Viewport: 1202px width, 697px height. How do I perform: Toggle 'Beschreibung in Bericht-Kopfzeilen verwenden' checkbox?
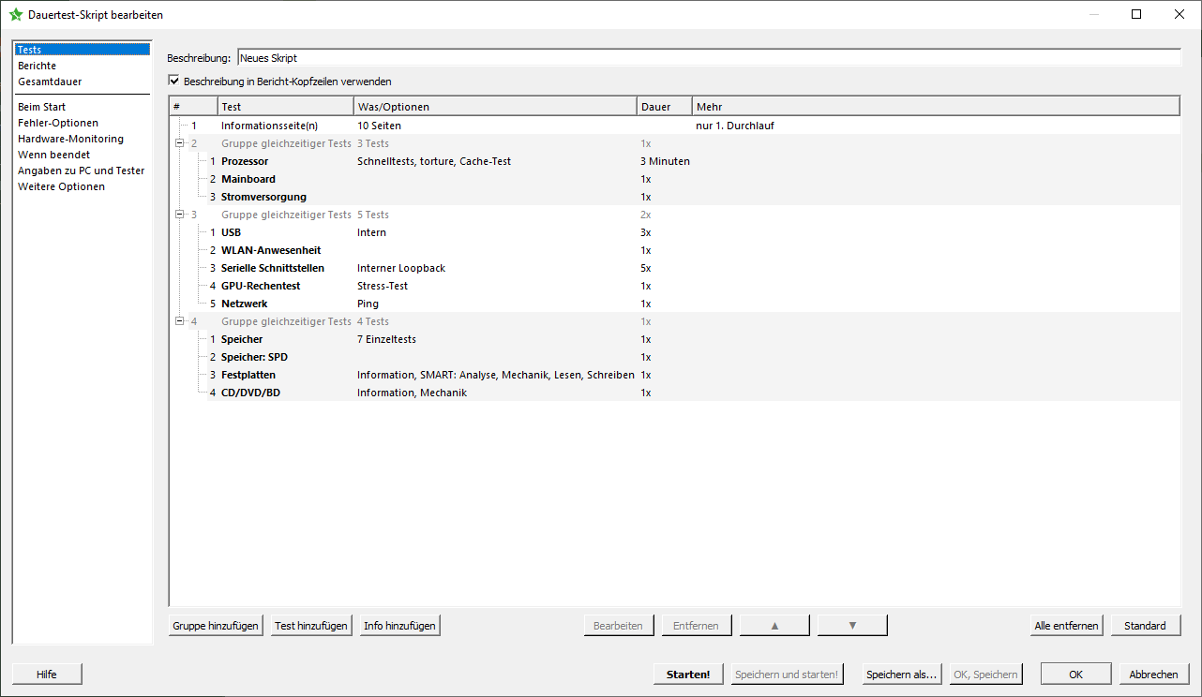tap(173, 82)
